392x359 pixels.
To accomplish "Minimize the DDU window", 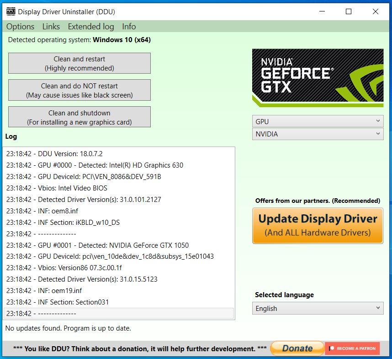I will tap(322, 11).
